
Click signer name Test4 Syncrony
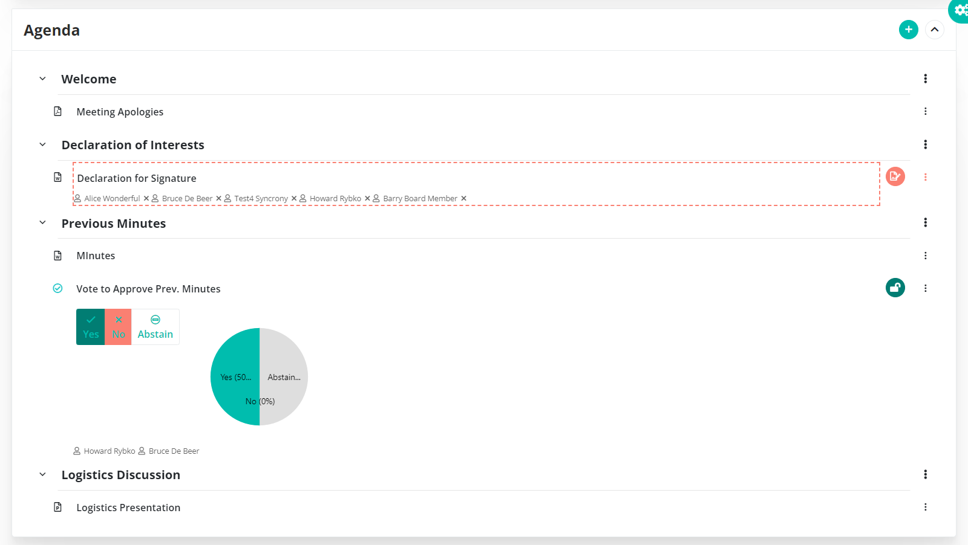coord(261,198)
